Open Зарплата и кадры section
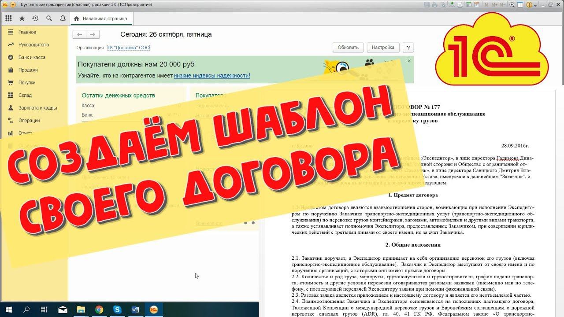This screenshot has width=564, height=317. pos(38,108)
